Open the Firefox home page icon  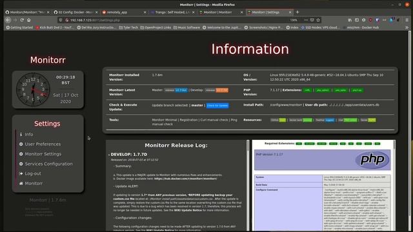coord(28,20)
